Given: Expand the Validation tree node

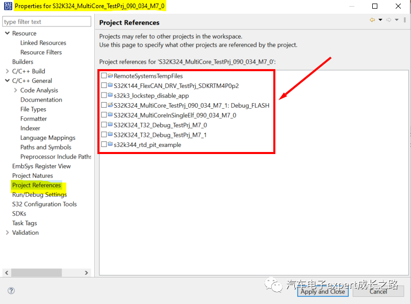Looking at the screenshot, I should pos(7,232).
